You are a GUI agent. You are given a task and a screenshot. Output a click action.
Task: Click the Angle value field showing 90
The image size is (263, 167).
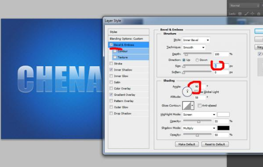tap(200, 87)
